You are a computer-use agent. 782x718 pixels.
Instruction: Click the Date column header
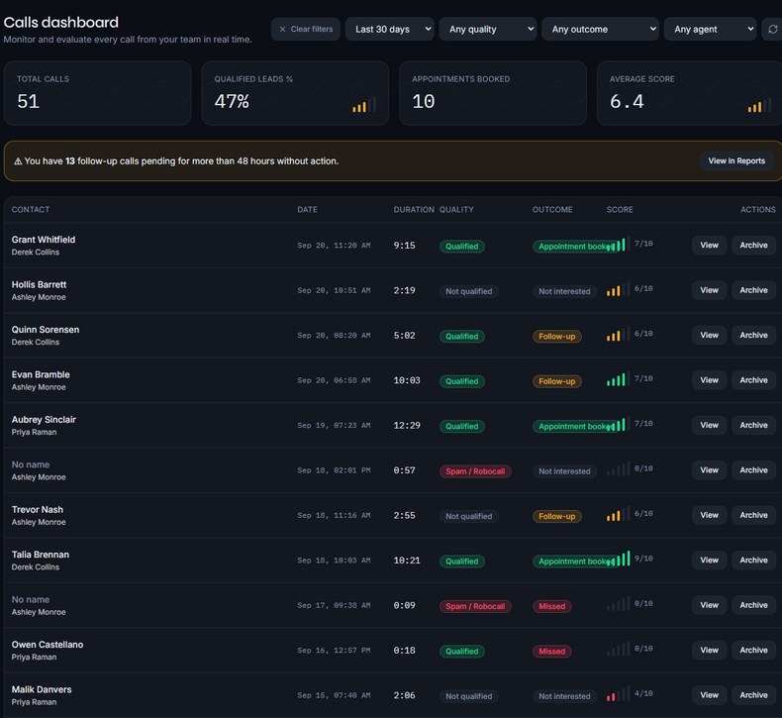tap(307, 210)
